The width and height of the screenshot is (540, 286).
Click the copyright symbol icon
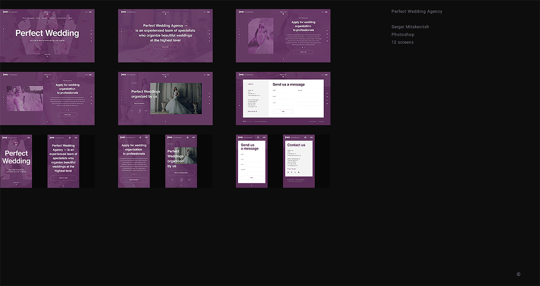[x=519, y=274]
